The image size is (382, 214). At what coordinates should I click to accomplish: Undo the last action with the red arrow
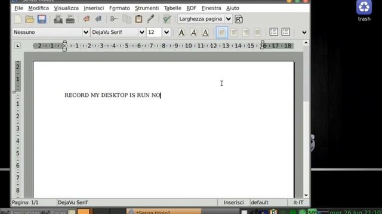click(x=86, y=19)
